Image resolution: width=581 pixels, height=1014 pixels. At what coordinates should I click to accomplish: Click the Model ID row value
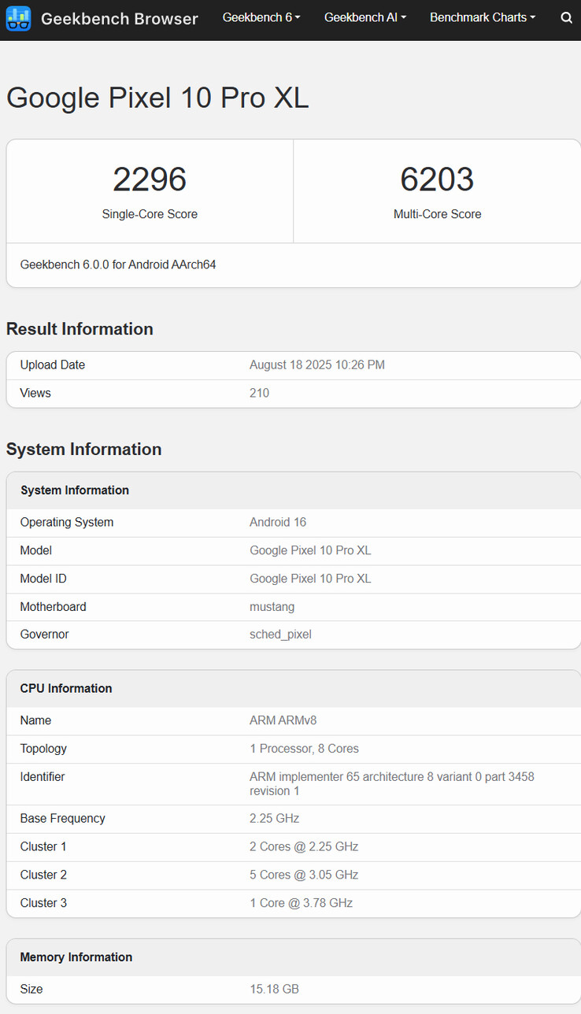pyautogui.click(x=310, y=579)
